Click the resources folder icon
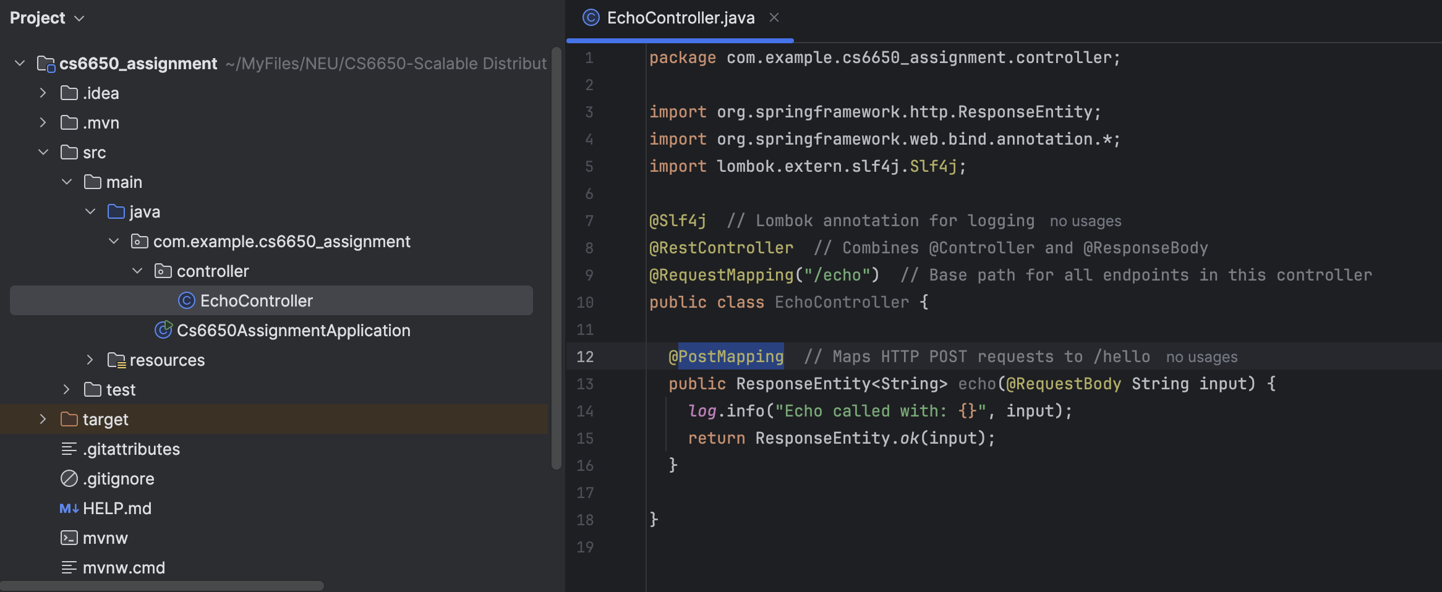Screen dimensions: 1442x592 tap(116, 360)
